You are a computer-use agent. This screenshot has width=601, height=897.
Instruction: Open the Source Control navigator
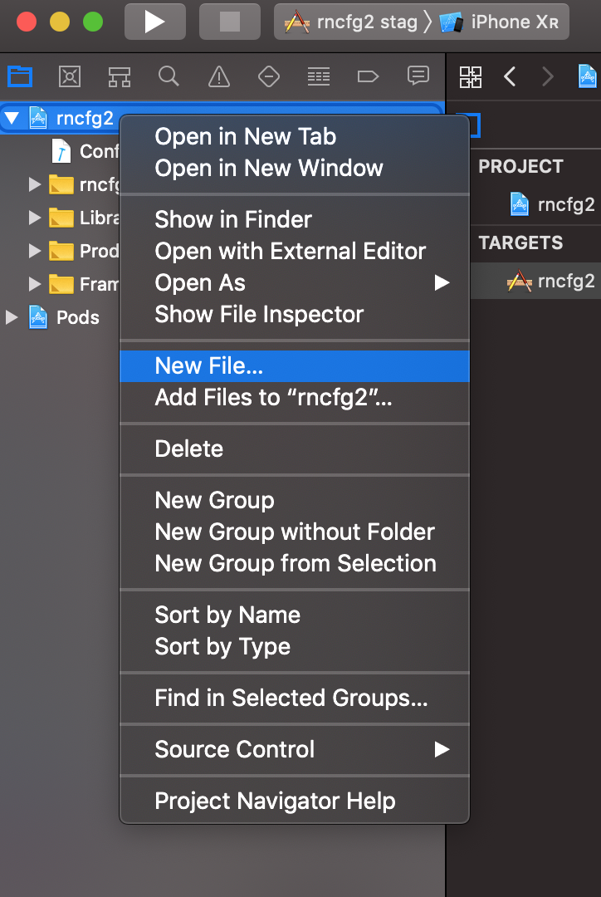(x=69, y=76)
